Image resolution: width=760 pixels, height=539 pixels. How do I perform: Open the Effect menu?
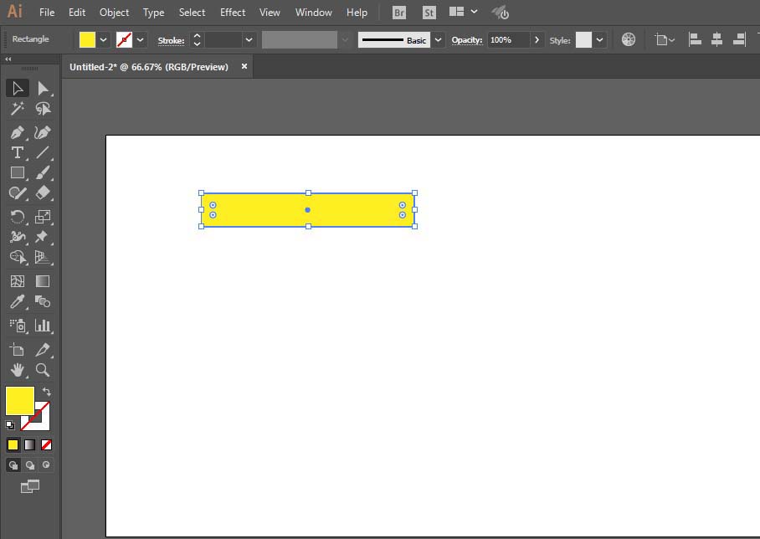coord(233,13)
